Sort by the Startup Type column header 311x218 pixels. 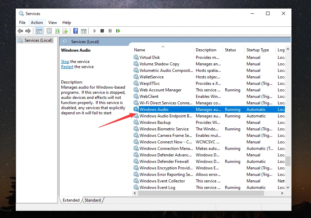pyautogui.click(x=260, y=50)
